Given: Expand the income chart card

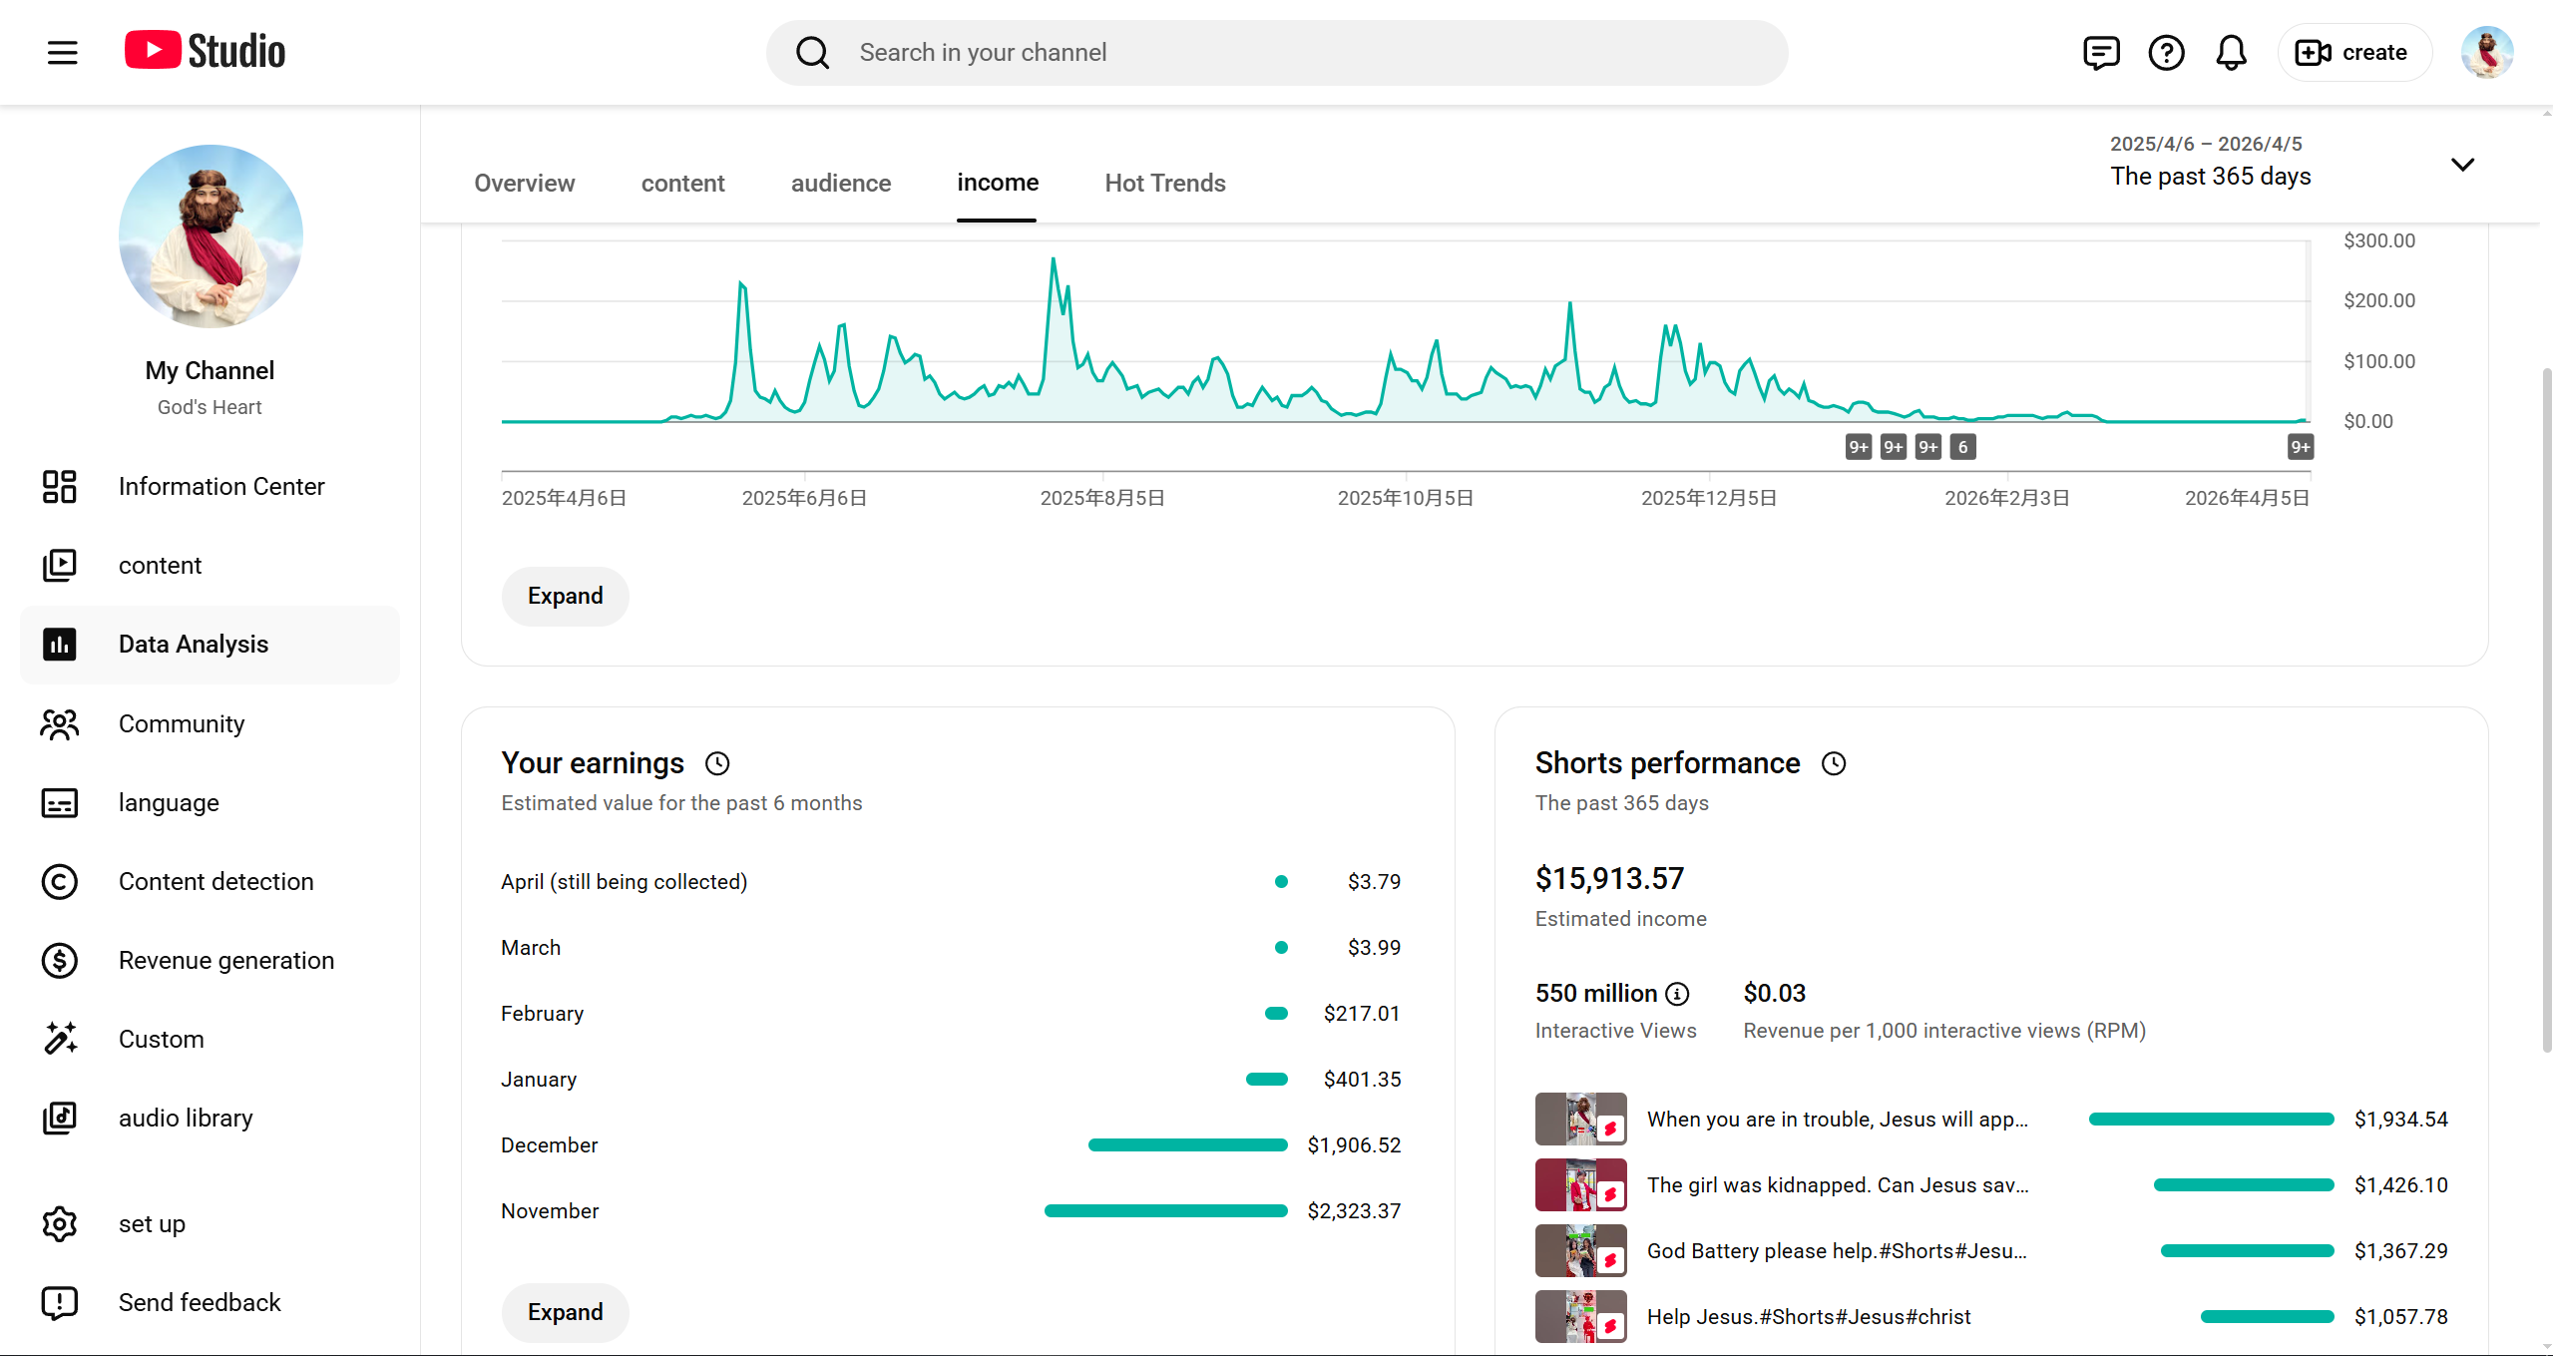Looking at the screenshot, I should click(565, 597).
